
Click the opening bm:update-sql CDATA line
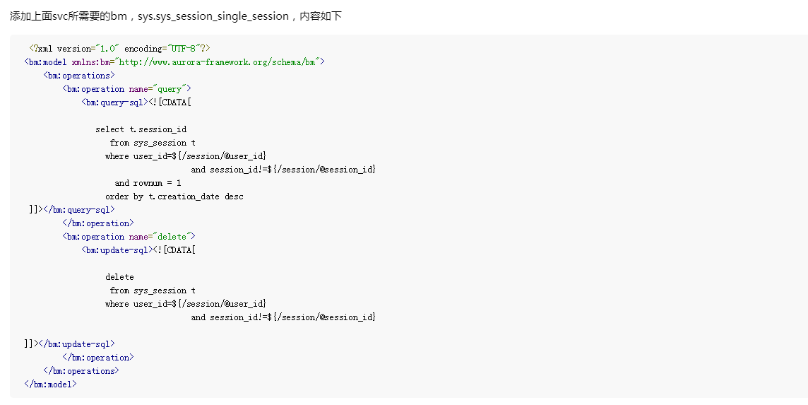(x=139, y=250)
